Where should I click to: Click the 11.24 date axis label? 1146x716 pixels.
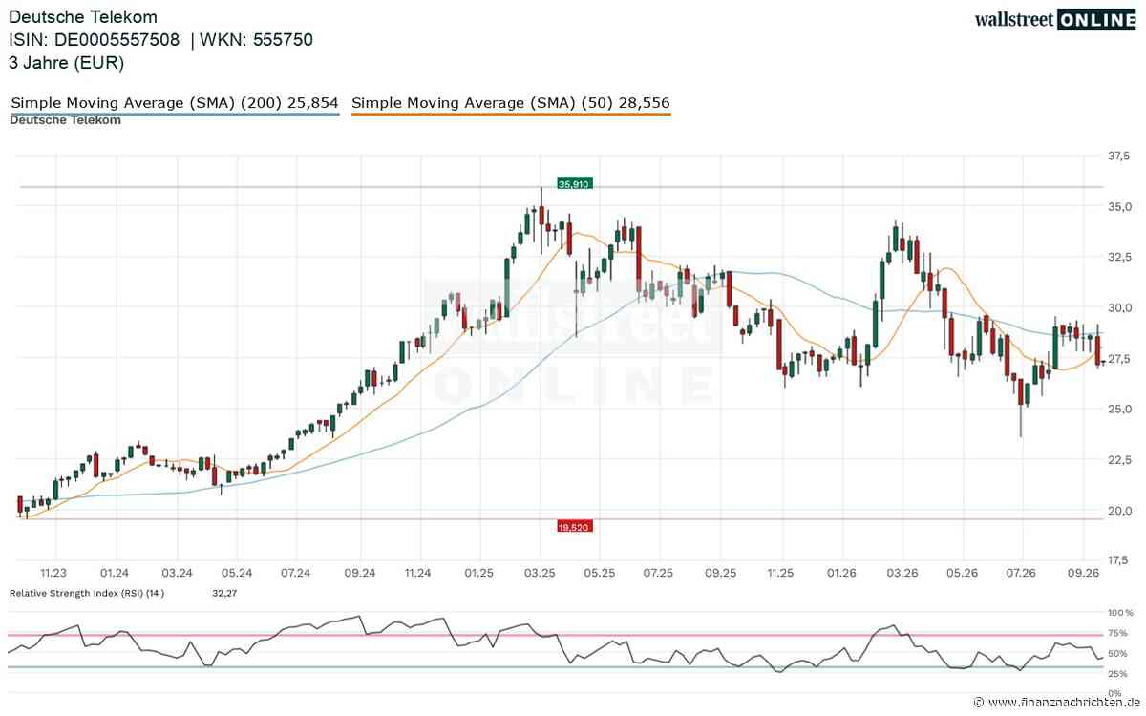[x=418, y=573]
